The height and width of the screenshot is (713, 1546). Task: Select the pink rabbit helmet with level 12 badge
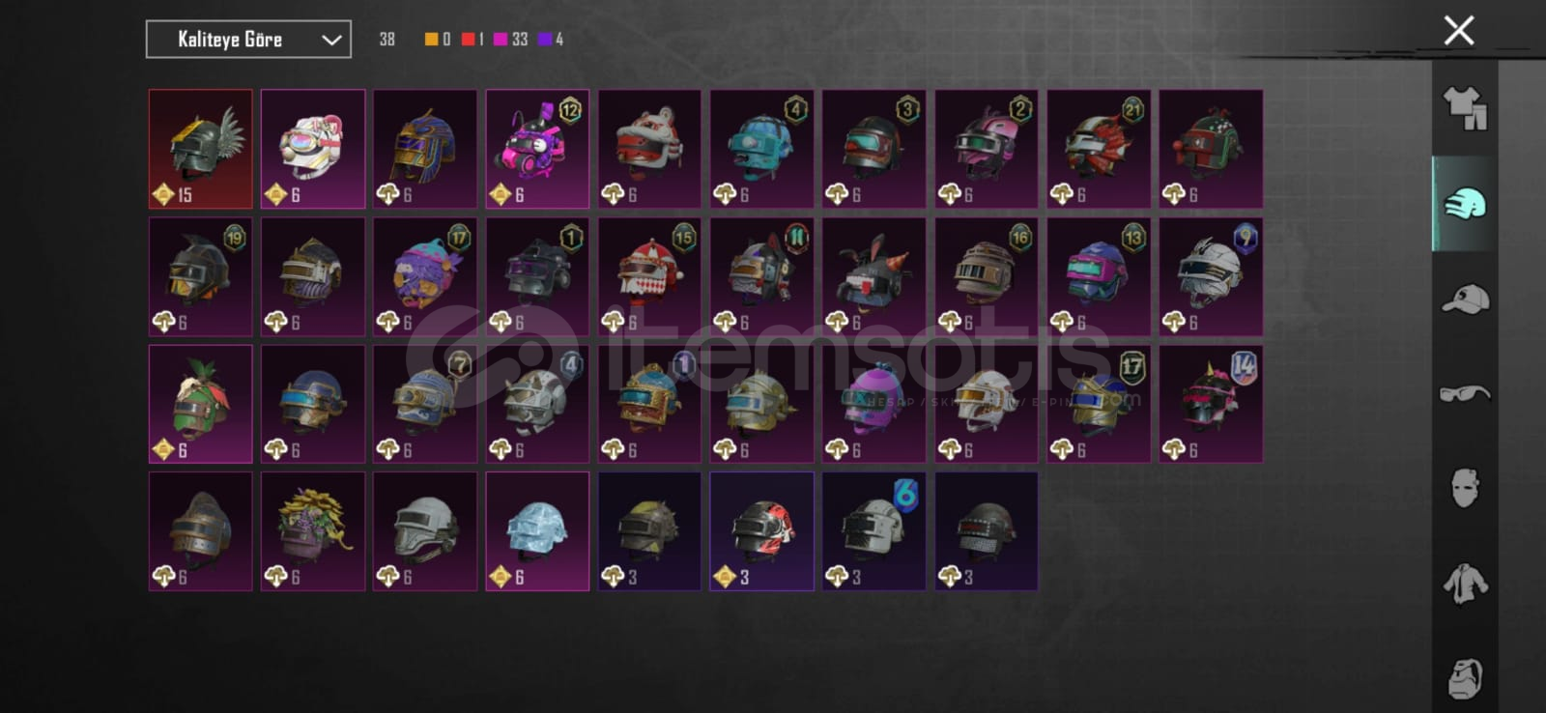[x=537, y=149]
